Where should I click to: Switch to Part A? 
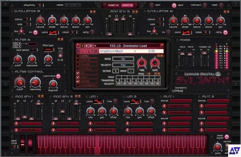114,5
